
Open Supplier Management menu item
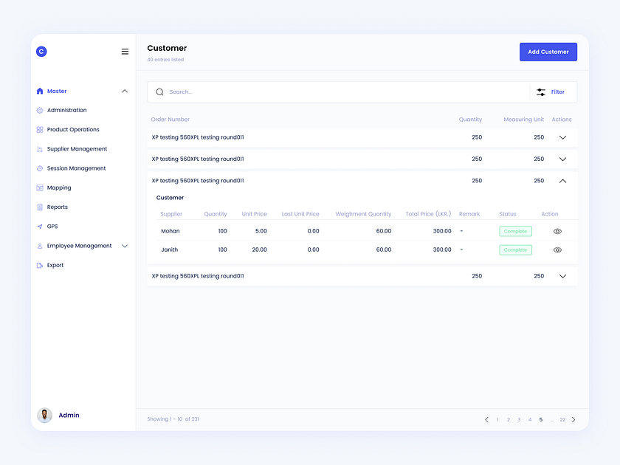77,149
